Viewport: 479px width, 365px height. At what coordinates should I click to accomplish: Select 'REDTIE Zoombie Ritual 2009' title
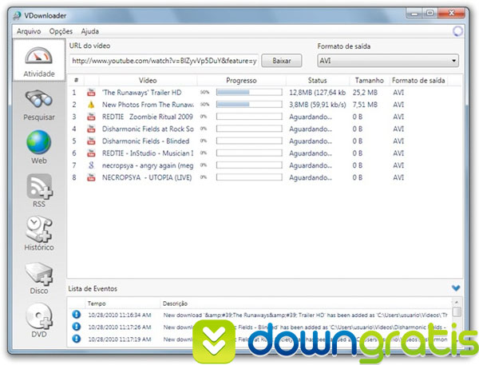coord(148,117)
